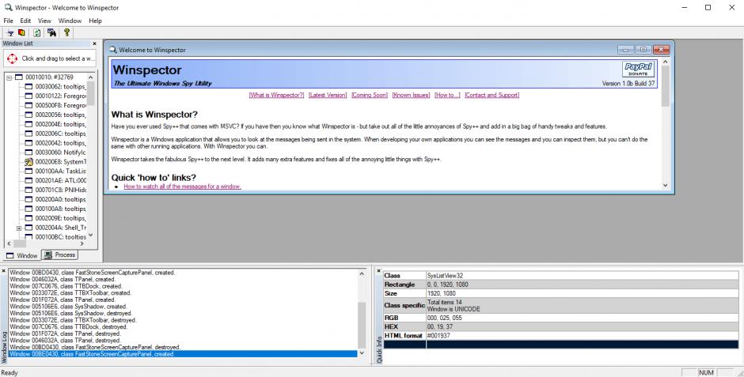
Task: Click the Welcome page scroll down arrow
Action: (665, 185)
